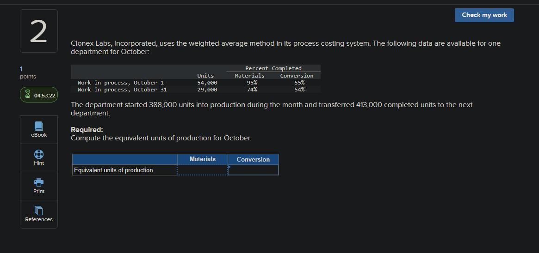Image resolution: width=539 pixels, height=253 pixels.
Task: Select the Conversion equivalent units input cell
Action: click(254, 170)
